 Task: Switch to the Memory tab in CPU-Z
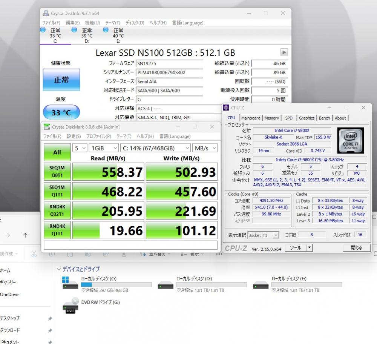coord(272,118)
